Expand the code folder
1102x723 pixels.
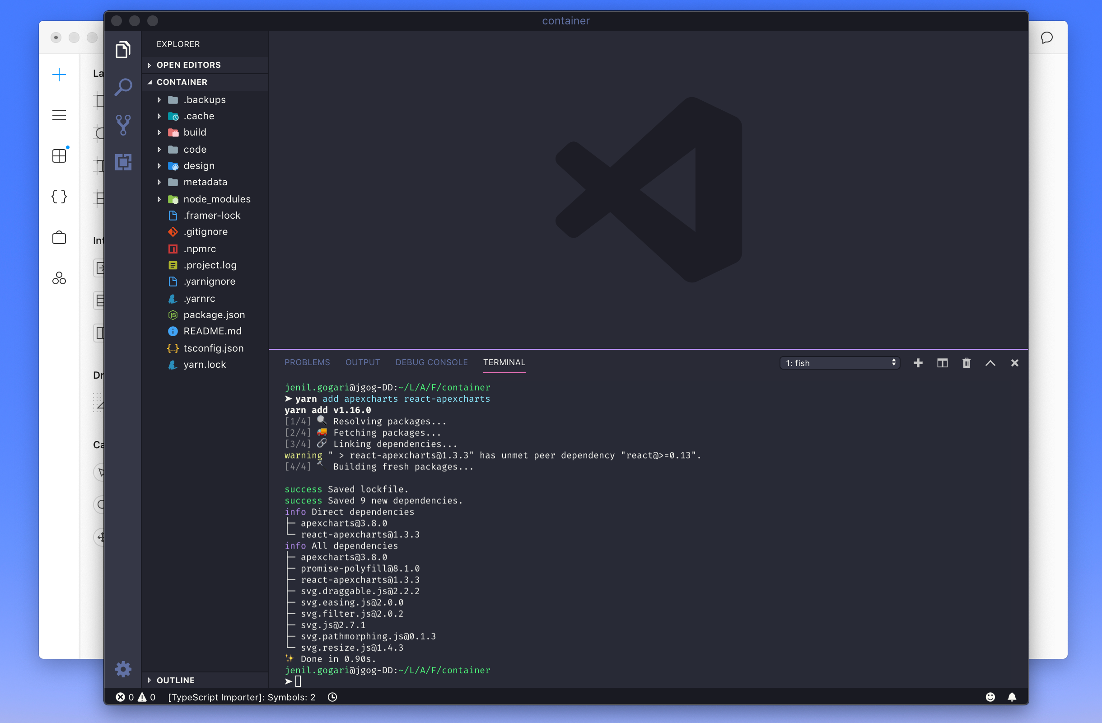pos(205,149)
